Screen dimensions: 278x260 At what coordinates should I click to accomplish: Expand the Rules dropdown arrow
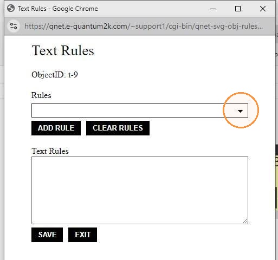[x=240, y=111]
